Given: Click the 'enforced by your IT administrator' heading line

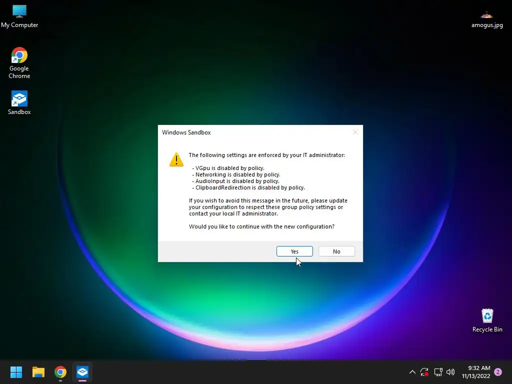Looking at the screenshot, I should tap(266, 155).
